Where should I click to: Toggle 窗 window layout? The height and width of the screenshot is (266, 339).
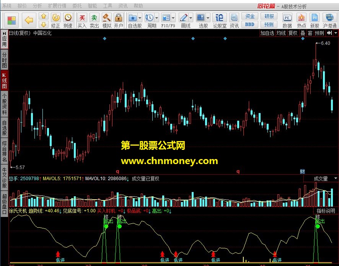click(310, 33)
